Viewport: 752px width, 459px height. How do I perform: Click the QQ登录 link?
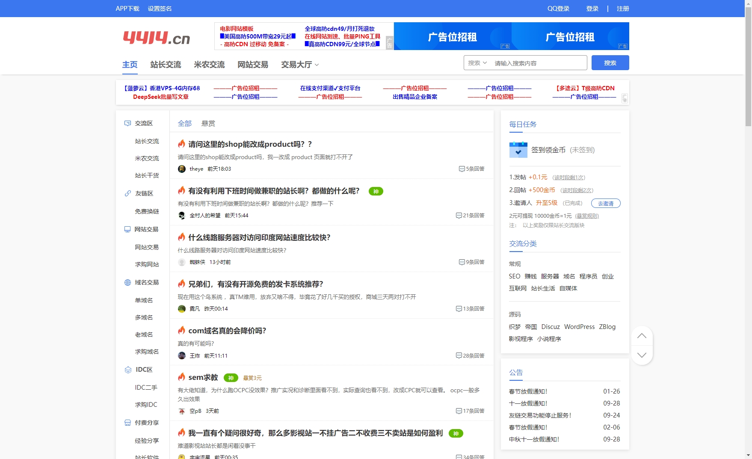(x=559, y=9)
